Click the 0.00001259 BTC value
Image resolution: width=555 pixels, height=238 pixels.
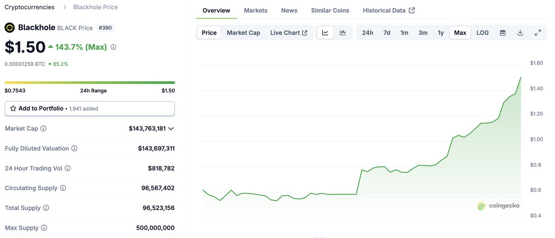[25, 64]
